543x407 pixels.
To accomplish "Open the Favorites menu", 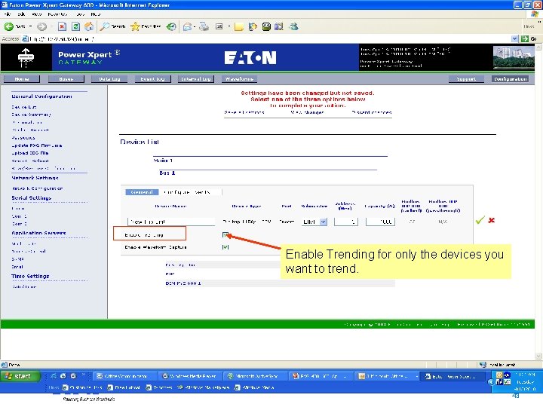I will click(57, 14).
